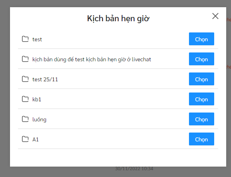Open the kb1 script entry
This screenshot has height=177, width=231.
coord(37,99)
